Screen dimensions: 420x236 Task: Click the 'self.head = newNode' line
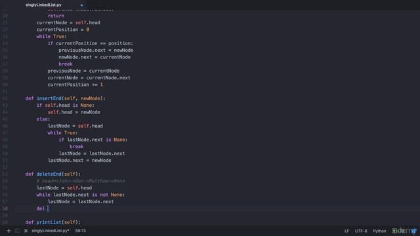pyautogui.click(x=74, y=112)
